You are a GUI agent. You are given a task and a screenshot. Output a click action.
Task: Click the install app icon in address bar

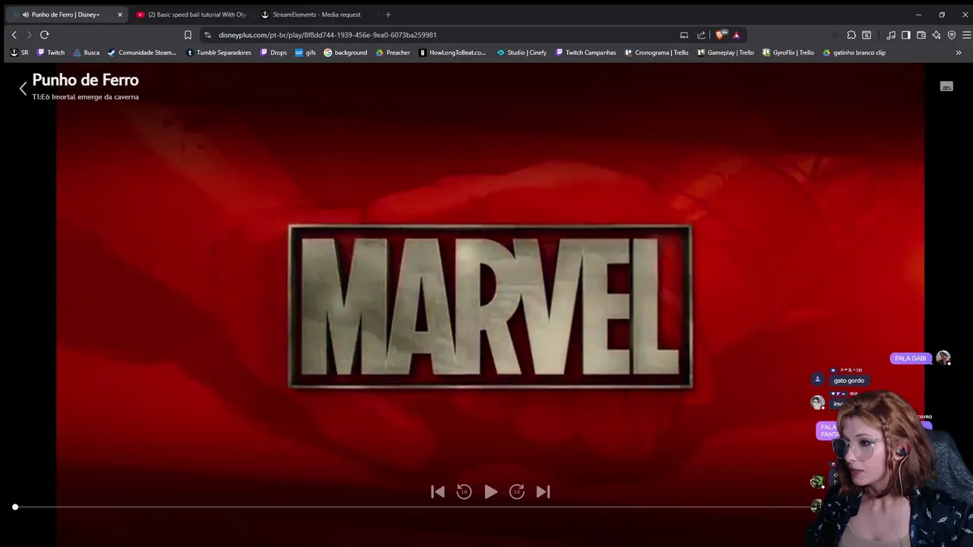point(684,35)
